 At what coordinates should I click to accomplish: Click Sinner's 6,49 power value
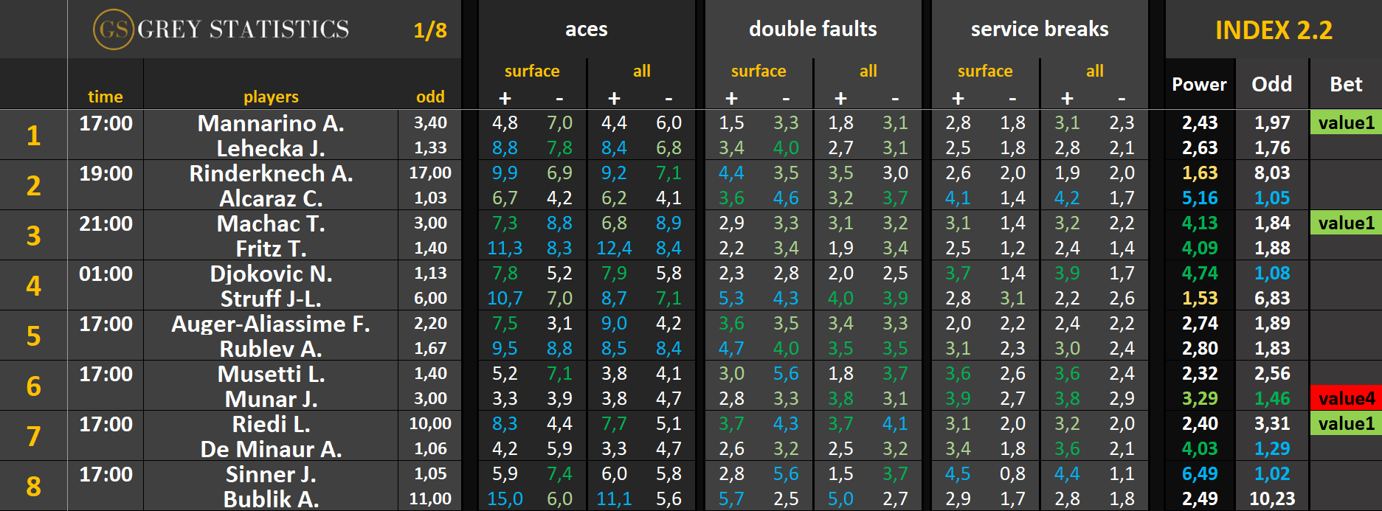click(x=1200, y=473)
